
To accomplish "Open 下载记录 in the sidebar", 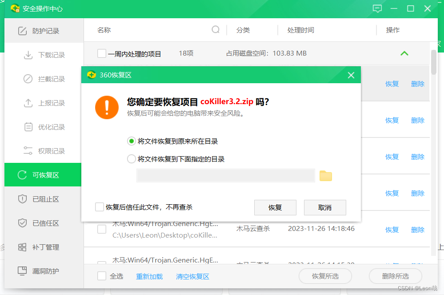I will (x=44, y=55).
